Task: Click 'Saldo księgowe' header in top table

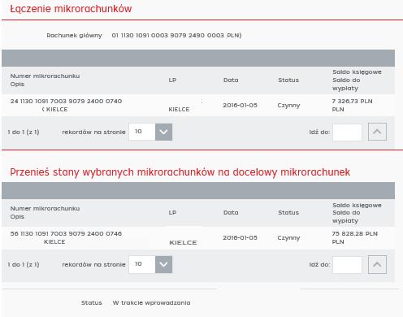Action: point(357,72)
